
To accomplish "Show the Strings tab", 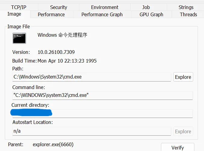I will coord(186,7).
